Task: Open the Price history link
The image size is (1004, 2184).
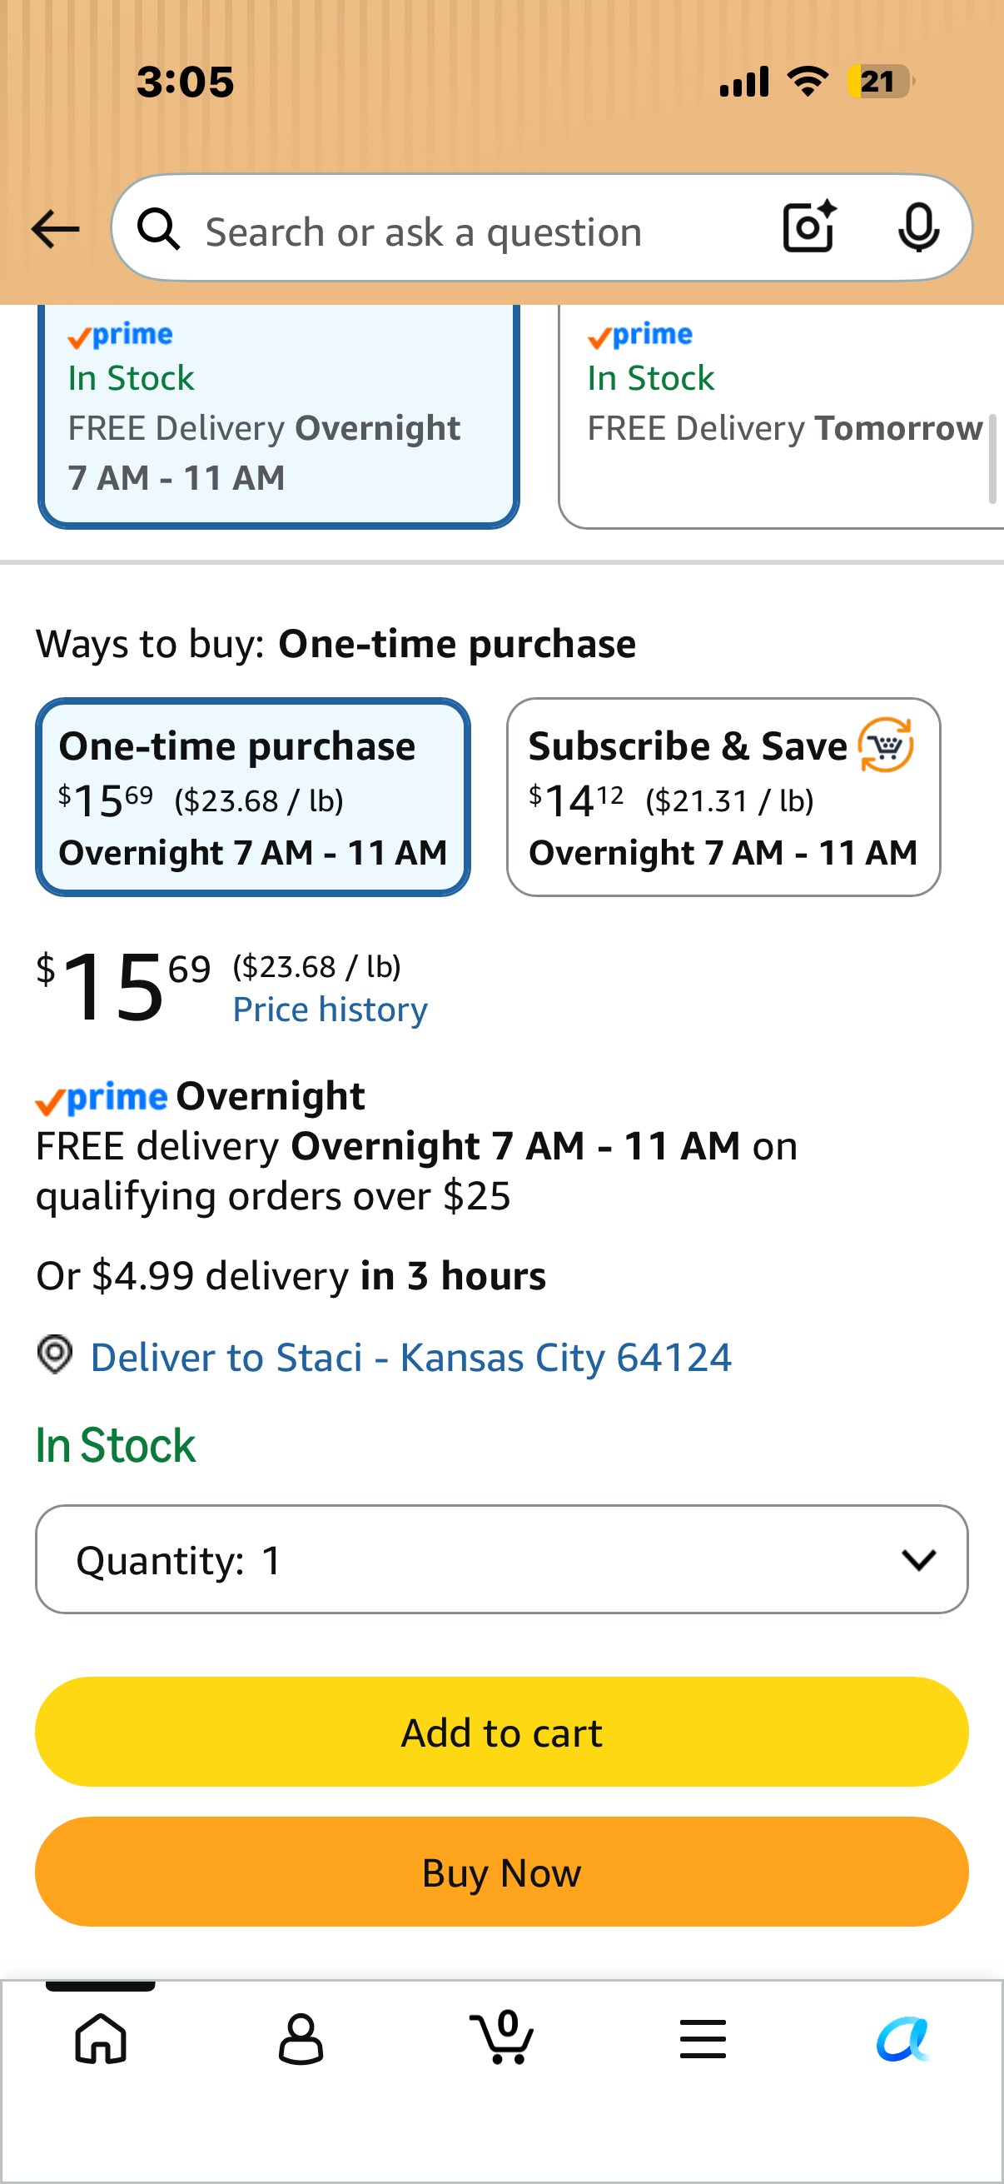Action: coord(331,1009)
